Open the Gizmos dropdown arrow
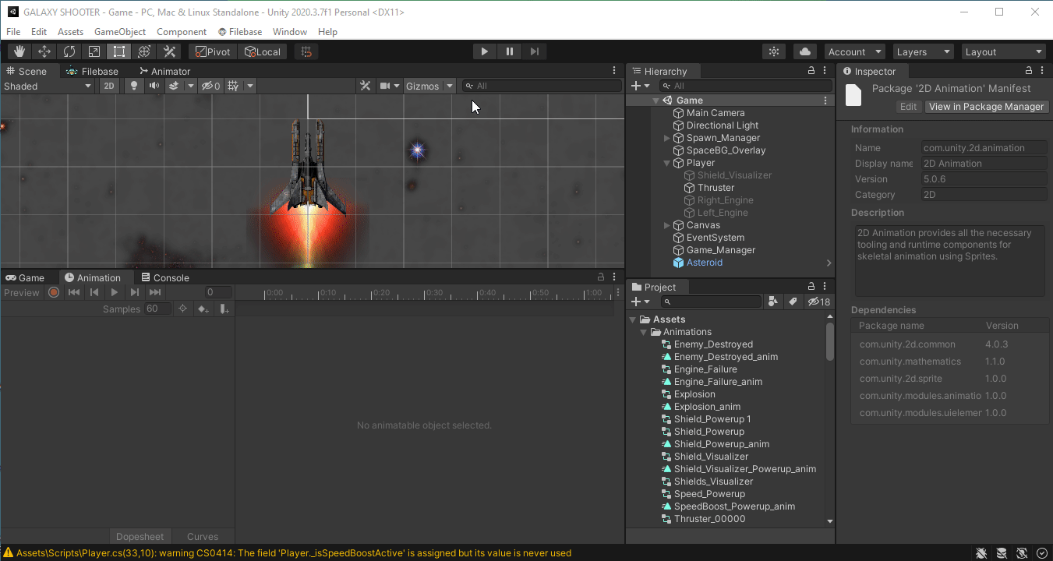The width and height of the screenshot is (1053, 561). tap(450, 86)
